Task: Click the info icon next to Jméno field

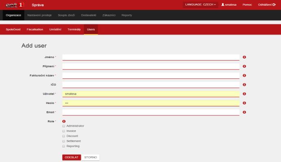Action: tap(244, 57)
